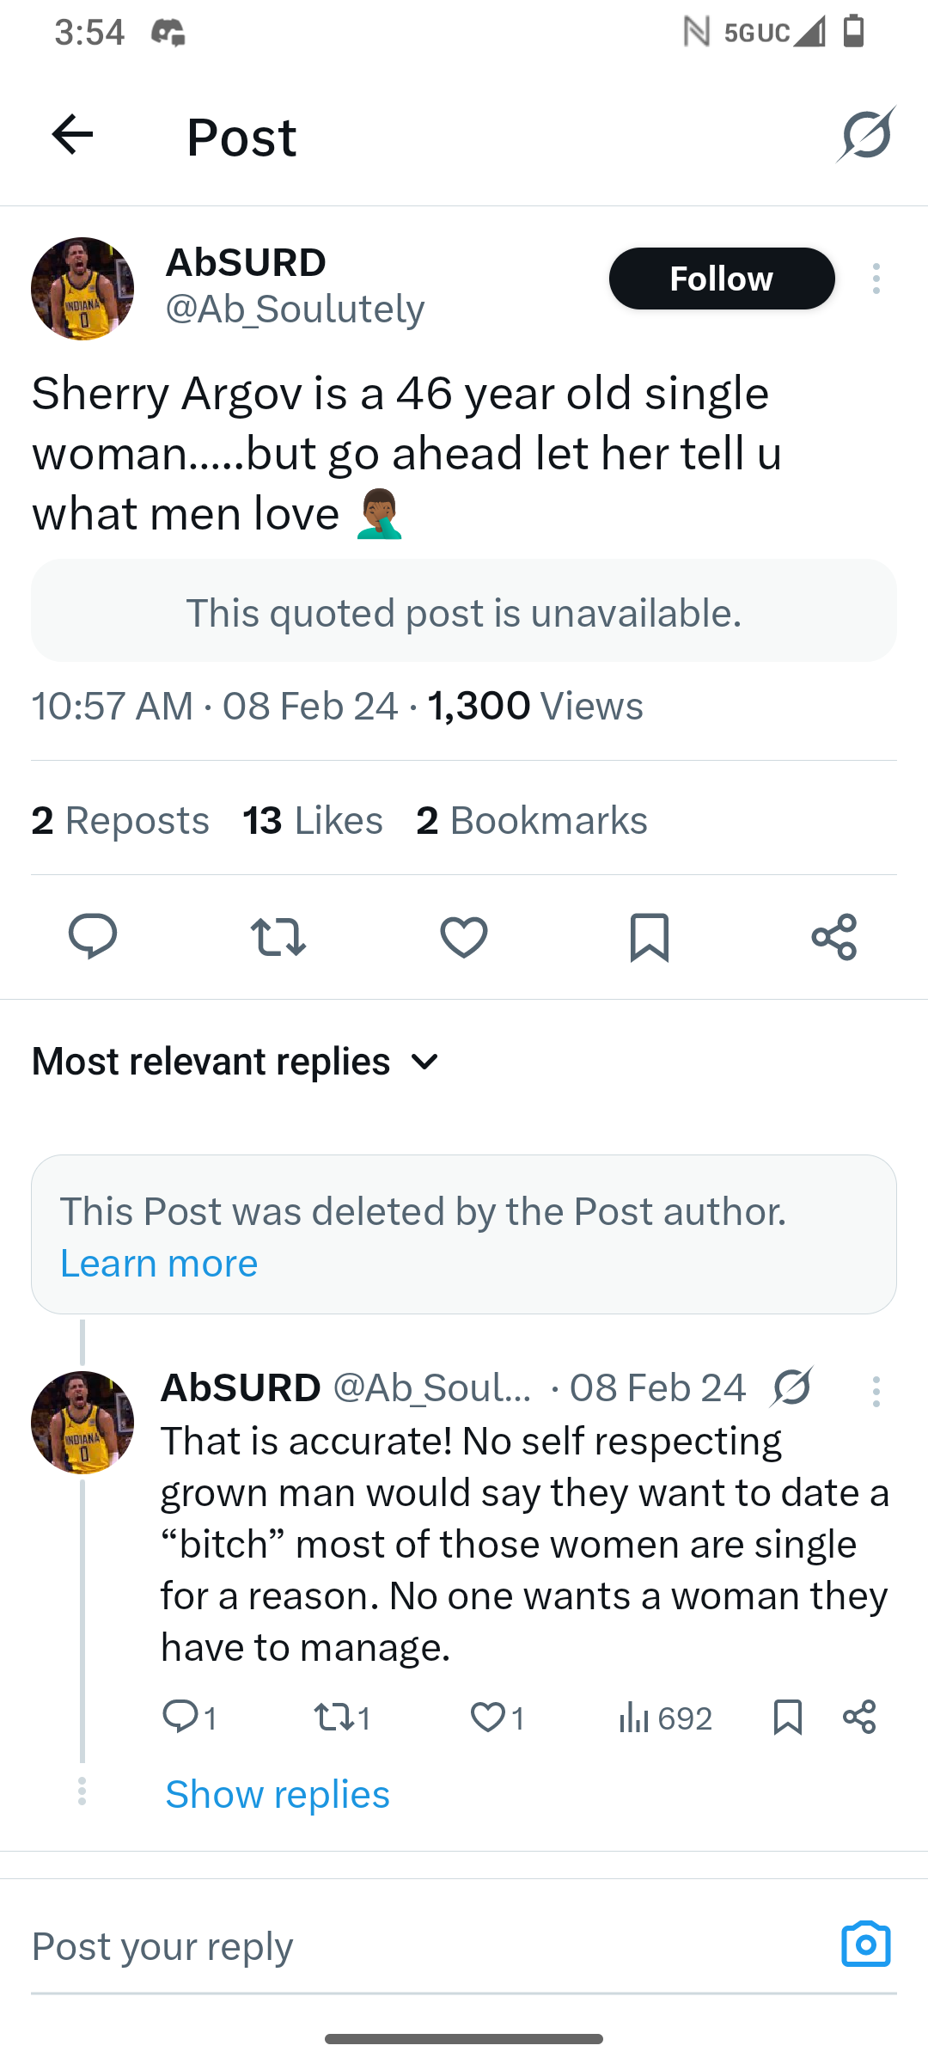Share the main post
This screenshot has width=928, height=2070.
click(834, 936)
